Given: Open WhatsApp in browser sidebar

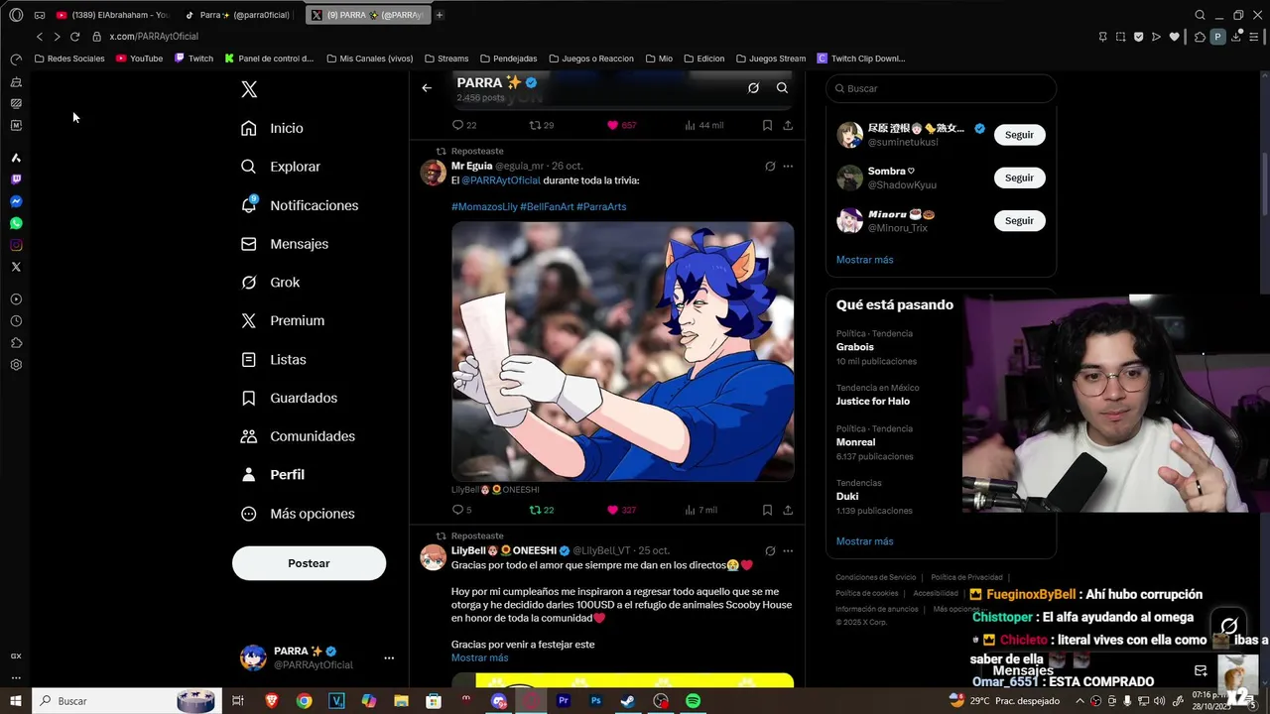Looking at the screenshot, I should [x=16, y=223].
